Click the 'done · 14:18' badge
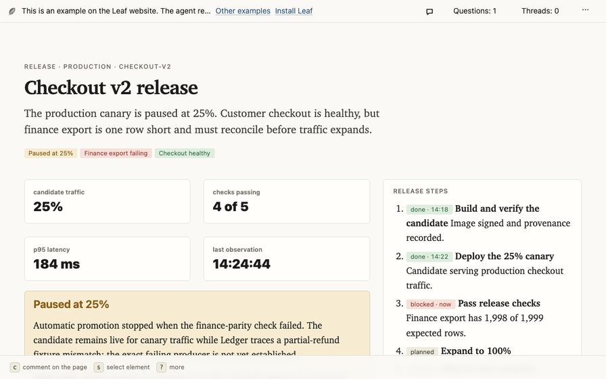 click(429, 209)
